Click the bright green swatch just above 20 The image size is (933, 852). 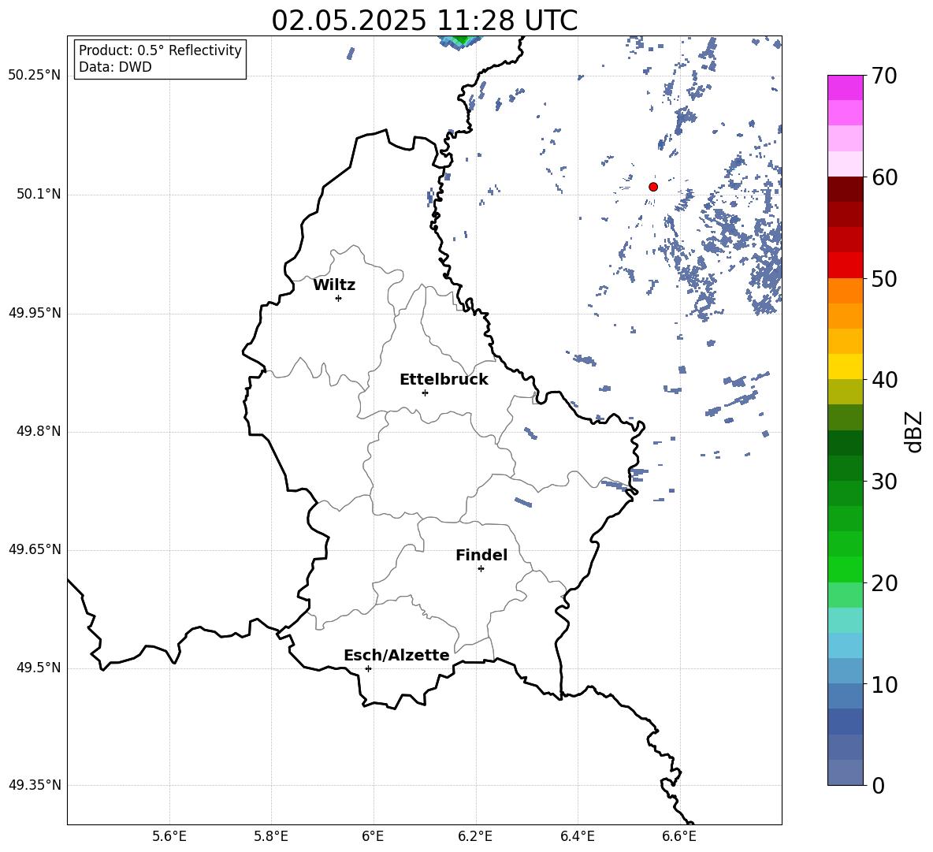pos(845,569)
